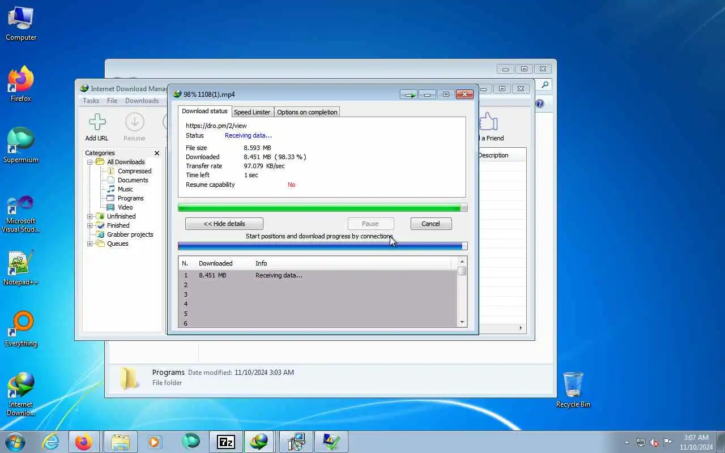Click the search magnifier in the Explorer window

545,85
